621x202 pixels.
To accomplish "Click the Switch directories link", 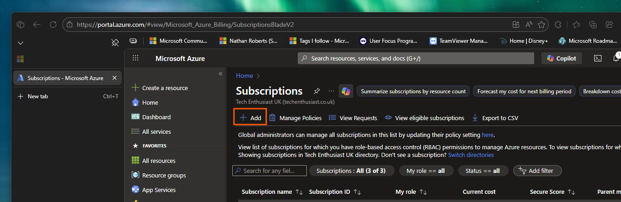I will pyautogui.click(x=471, y=155).
